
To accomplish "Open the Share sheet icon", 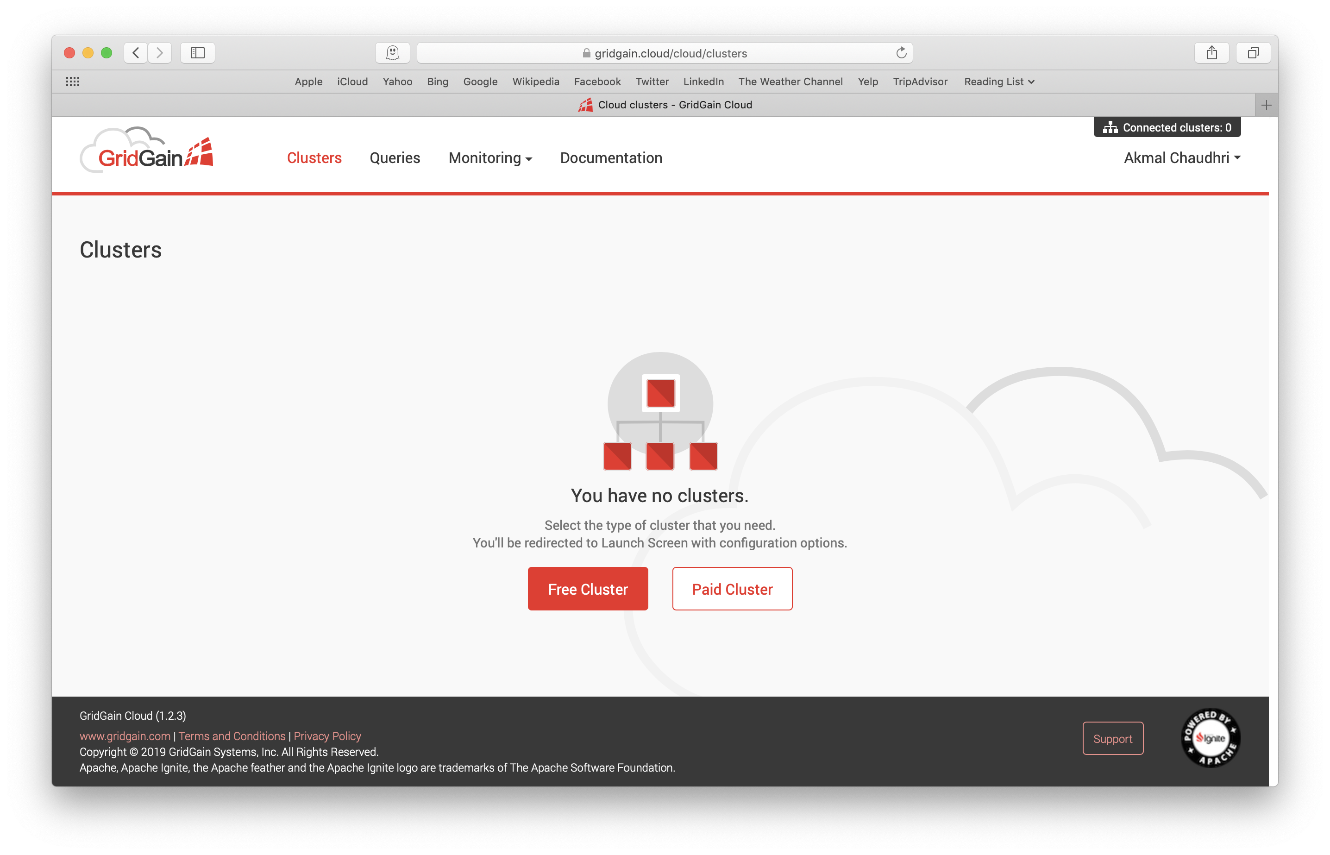I will coord(1212,53).
